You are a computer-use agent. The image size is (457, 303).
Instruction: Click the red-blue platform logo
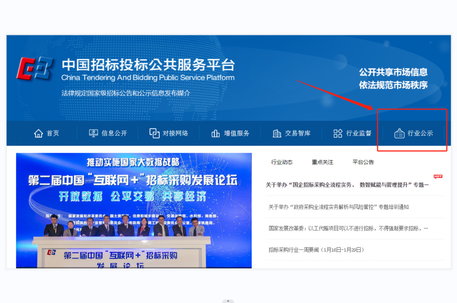click(x=35, y=69)
